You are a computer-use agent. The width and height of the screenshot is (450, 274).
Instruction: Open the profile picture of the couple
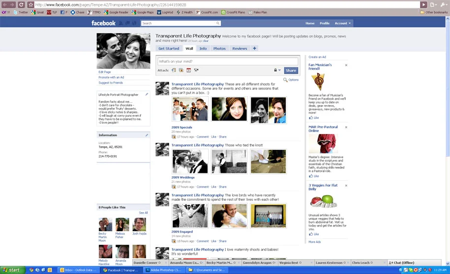click(123, 51)
